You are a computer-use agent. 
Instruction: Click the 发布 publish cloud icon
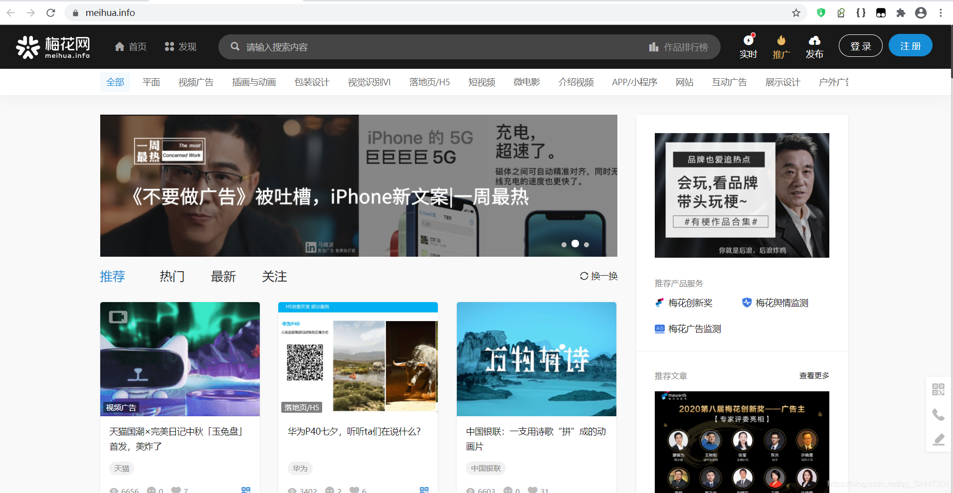pyautogui.click(x=814, y=47)
